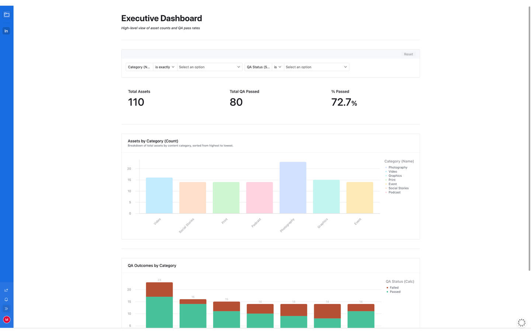This screenshot has height=332, width=531.
Task: Open the "is exactly" operator dropdown
Action: [164, 67]
